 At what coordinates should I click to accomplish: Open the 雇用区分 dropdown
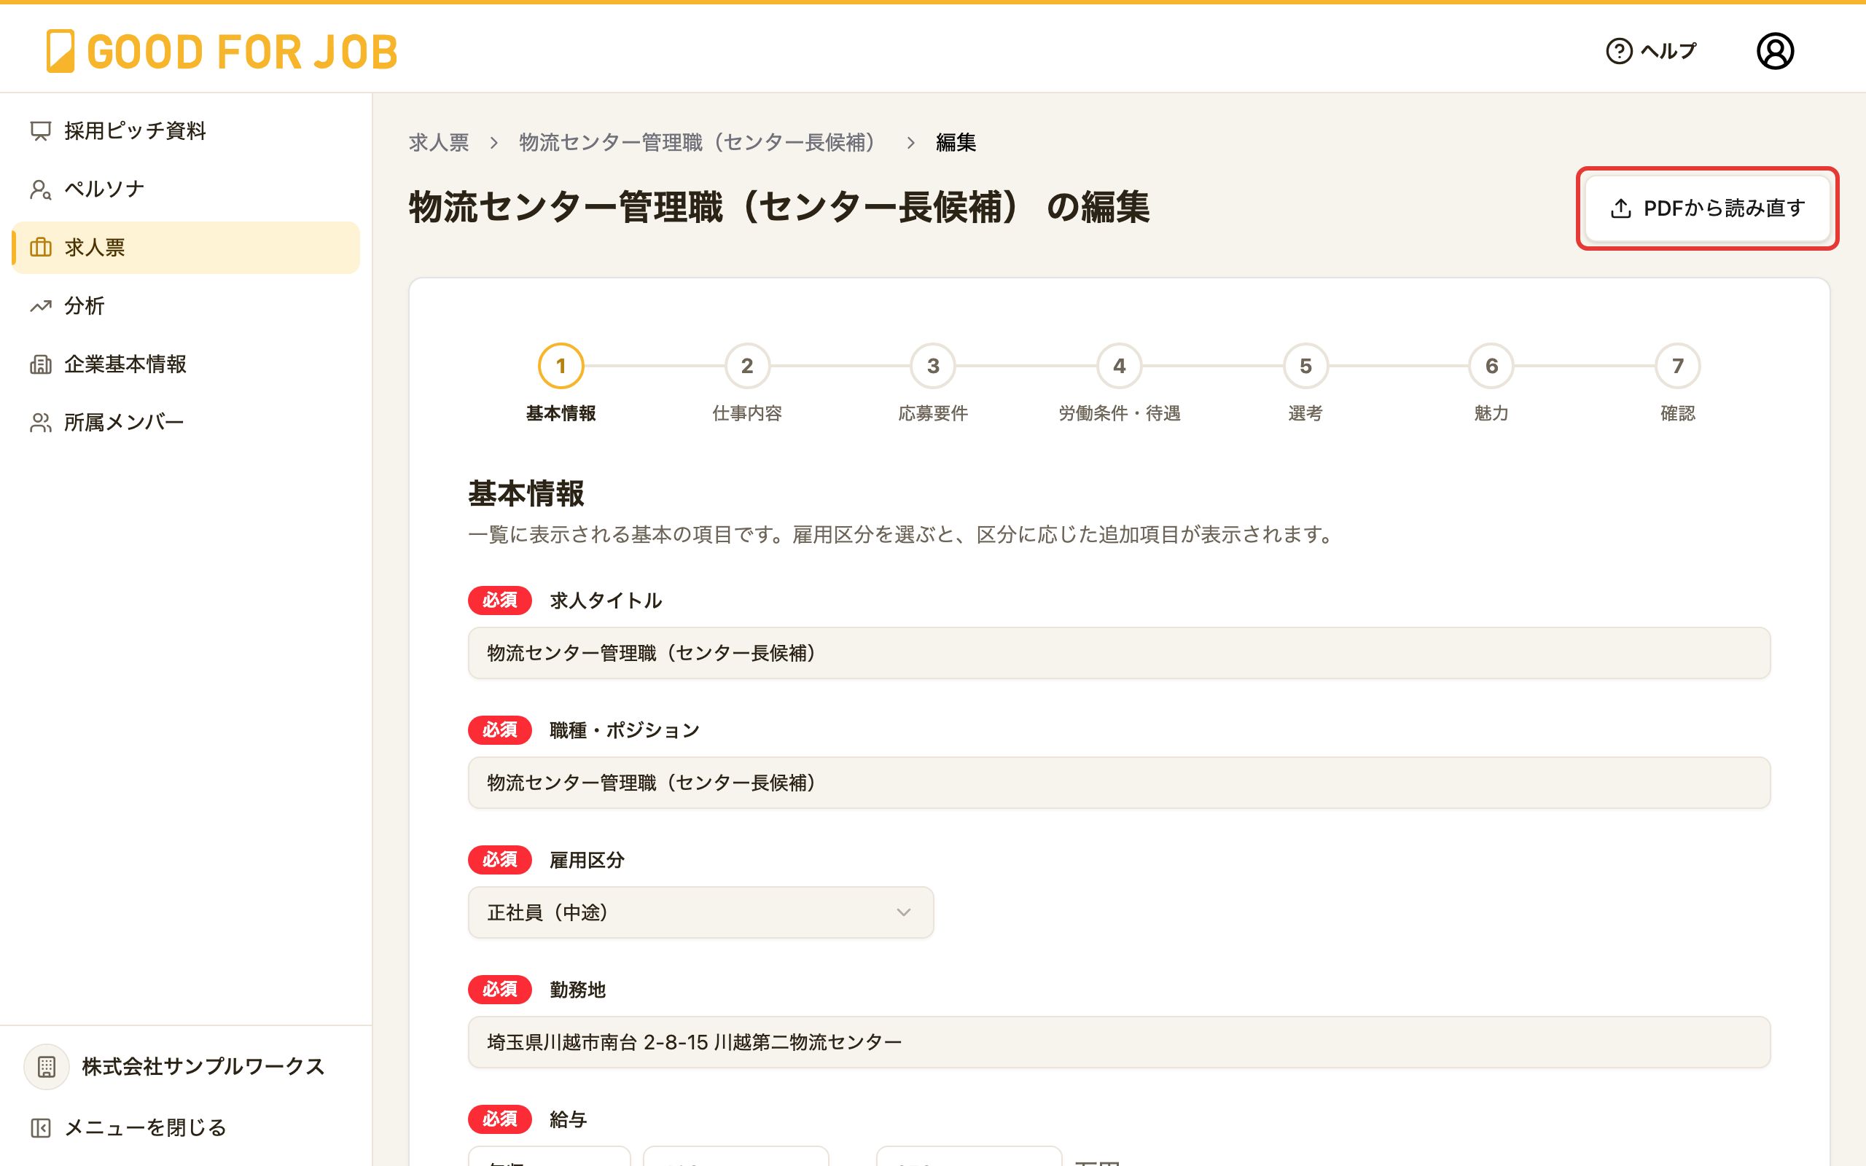click(701, 912)
